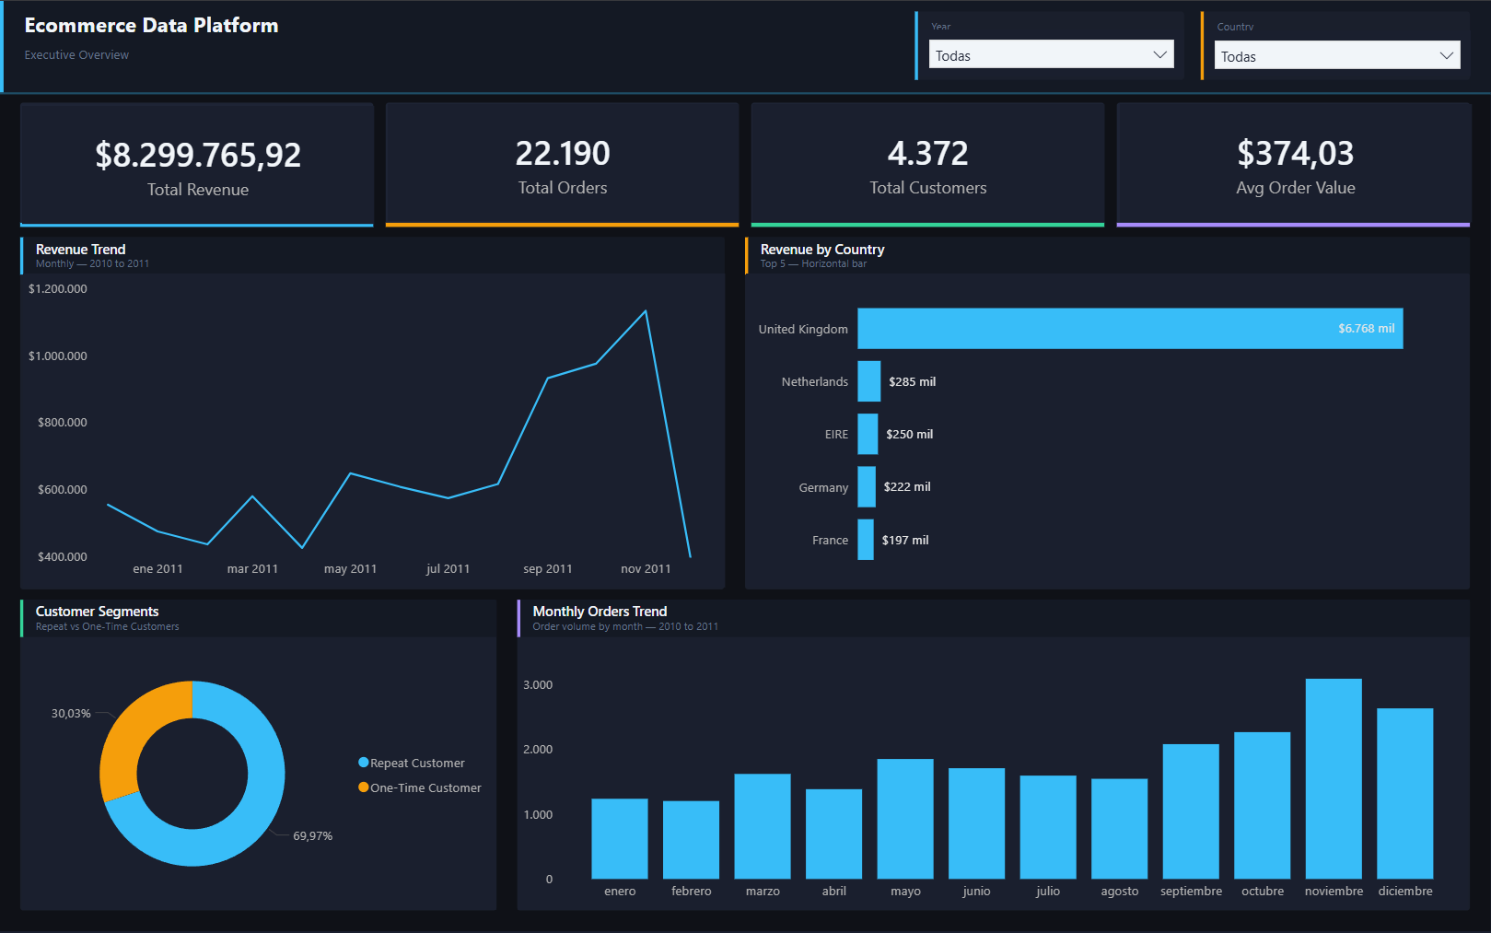This screenshot has width=1491, height=933.
Task: Click the Total Customers card
Action: point(927,164)
